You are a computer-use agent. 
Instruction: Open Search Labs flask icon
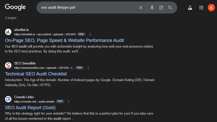(190, 8)
